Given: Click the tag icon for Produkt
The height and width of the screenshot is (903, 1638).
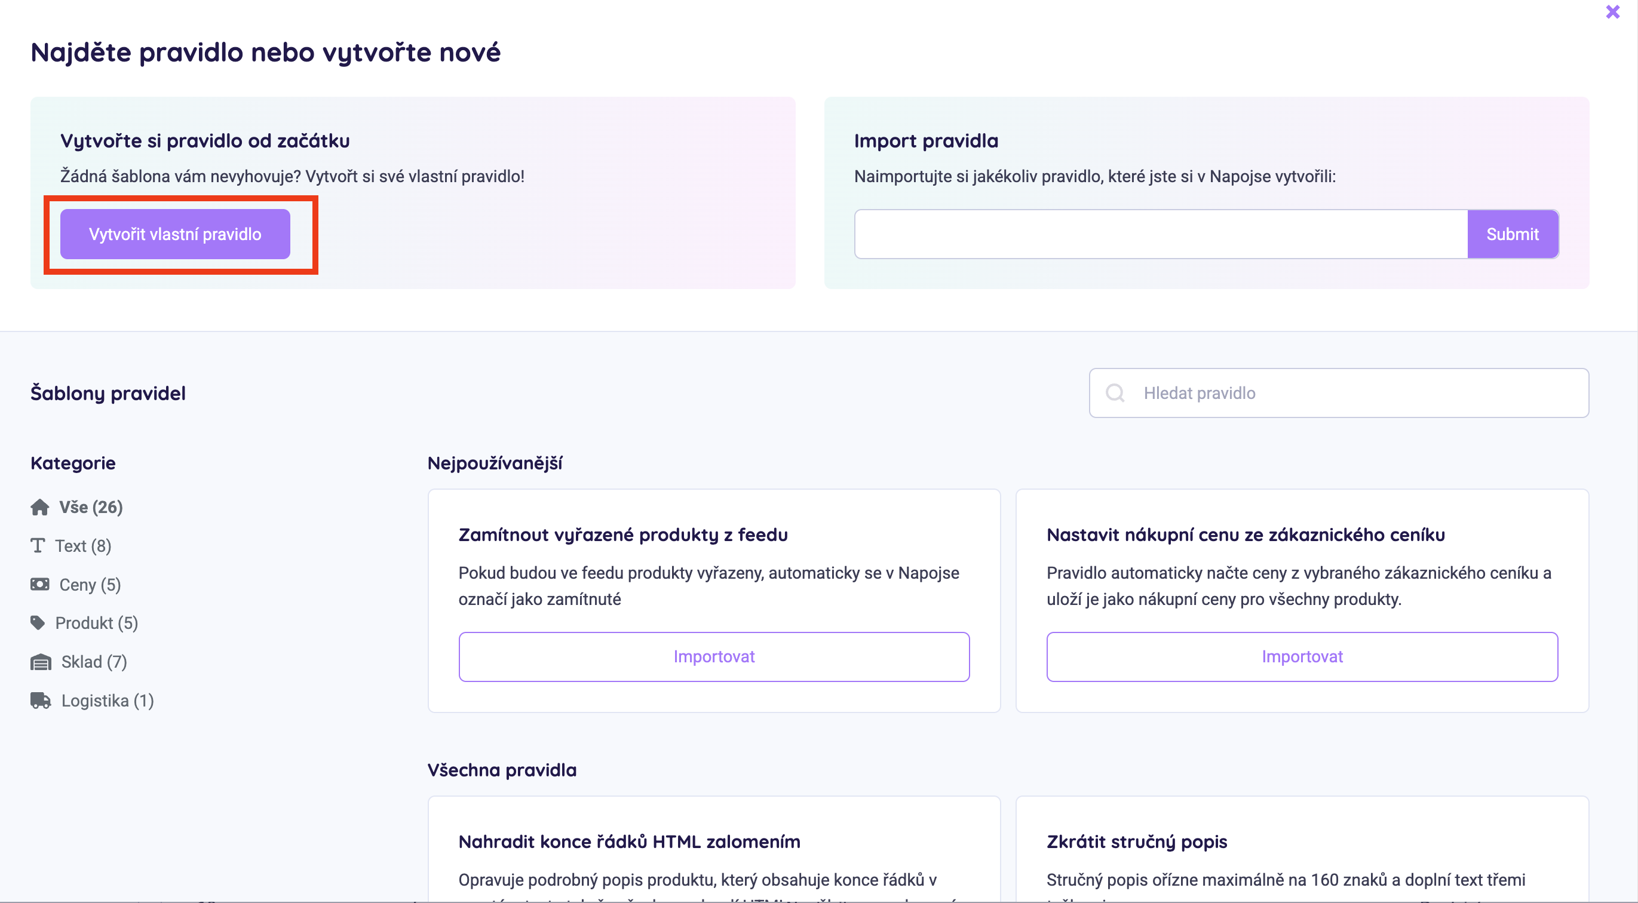Looking at the screenshot, I should [38, 622].
